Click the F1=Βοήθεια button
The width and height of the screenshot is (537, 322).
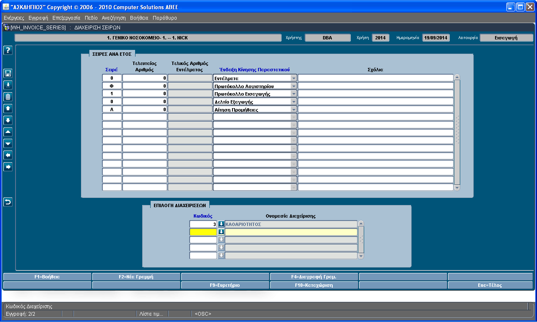(x=47, y=277)
